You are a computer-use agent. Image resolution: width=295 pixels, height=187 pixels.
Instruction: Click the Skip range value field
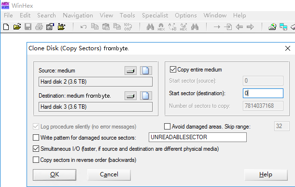(281, 126)
